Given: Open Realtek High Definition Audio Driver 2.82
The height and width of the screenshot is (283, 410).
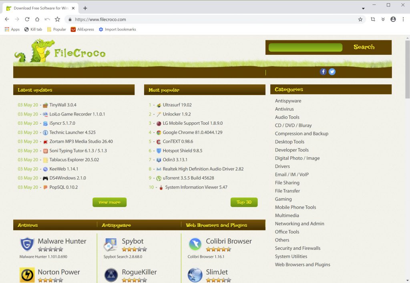Looking at the screenshot, I should coord(203,169).
